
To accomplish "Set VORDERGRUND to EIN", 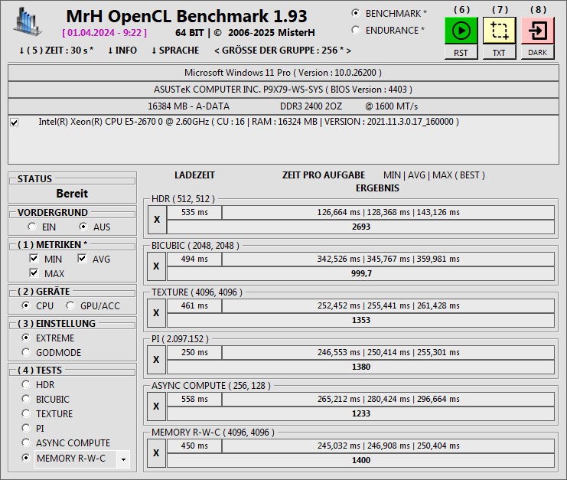I will pyautogui.click(x=32, y=227).
